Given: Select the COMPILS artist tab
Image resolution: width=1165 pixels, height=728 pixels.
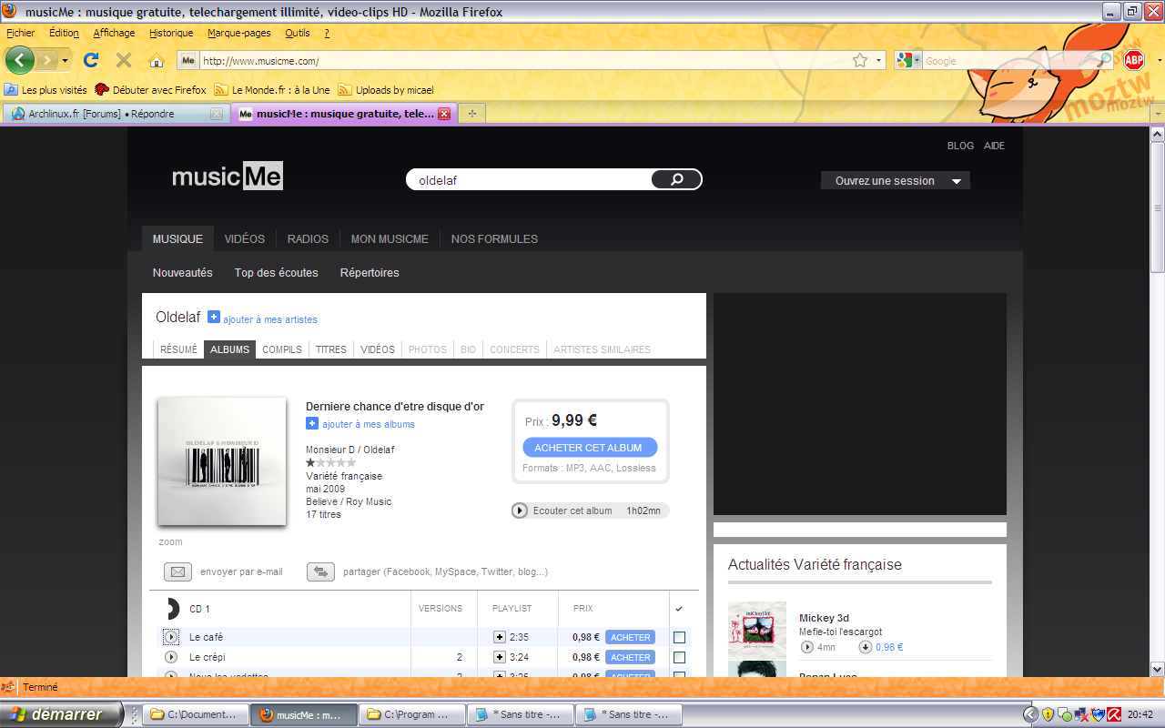Looking at the screenshot, I should click(282, 349).
